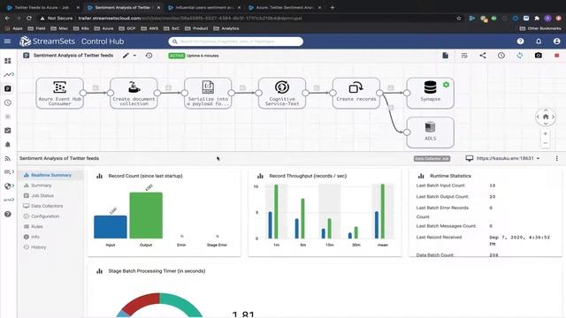The image size is (566, 318).
Task: Focus the search pipelines input field
Action: tap(236, 42)
